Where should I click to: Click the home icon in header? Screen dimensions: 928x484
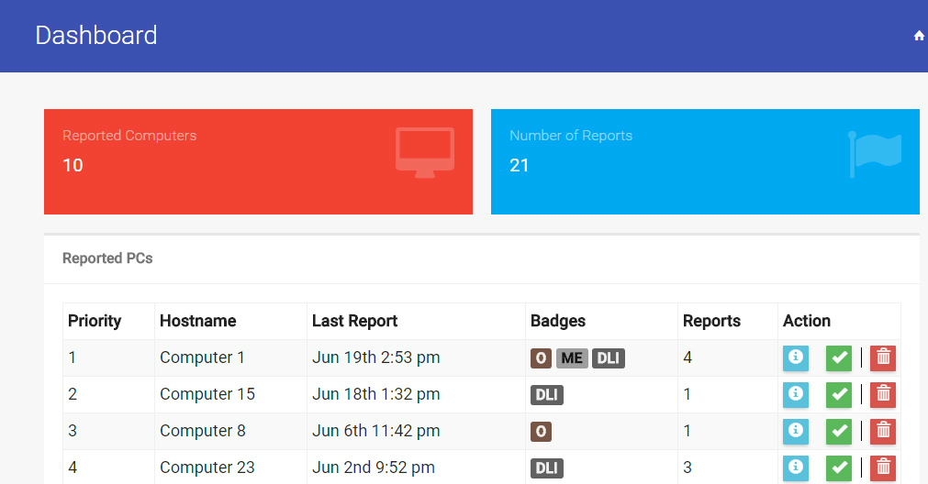pyautogui.click(x=919, y=36)
